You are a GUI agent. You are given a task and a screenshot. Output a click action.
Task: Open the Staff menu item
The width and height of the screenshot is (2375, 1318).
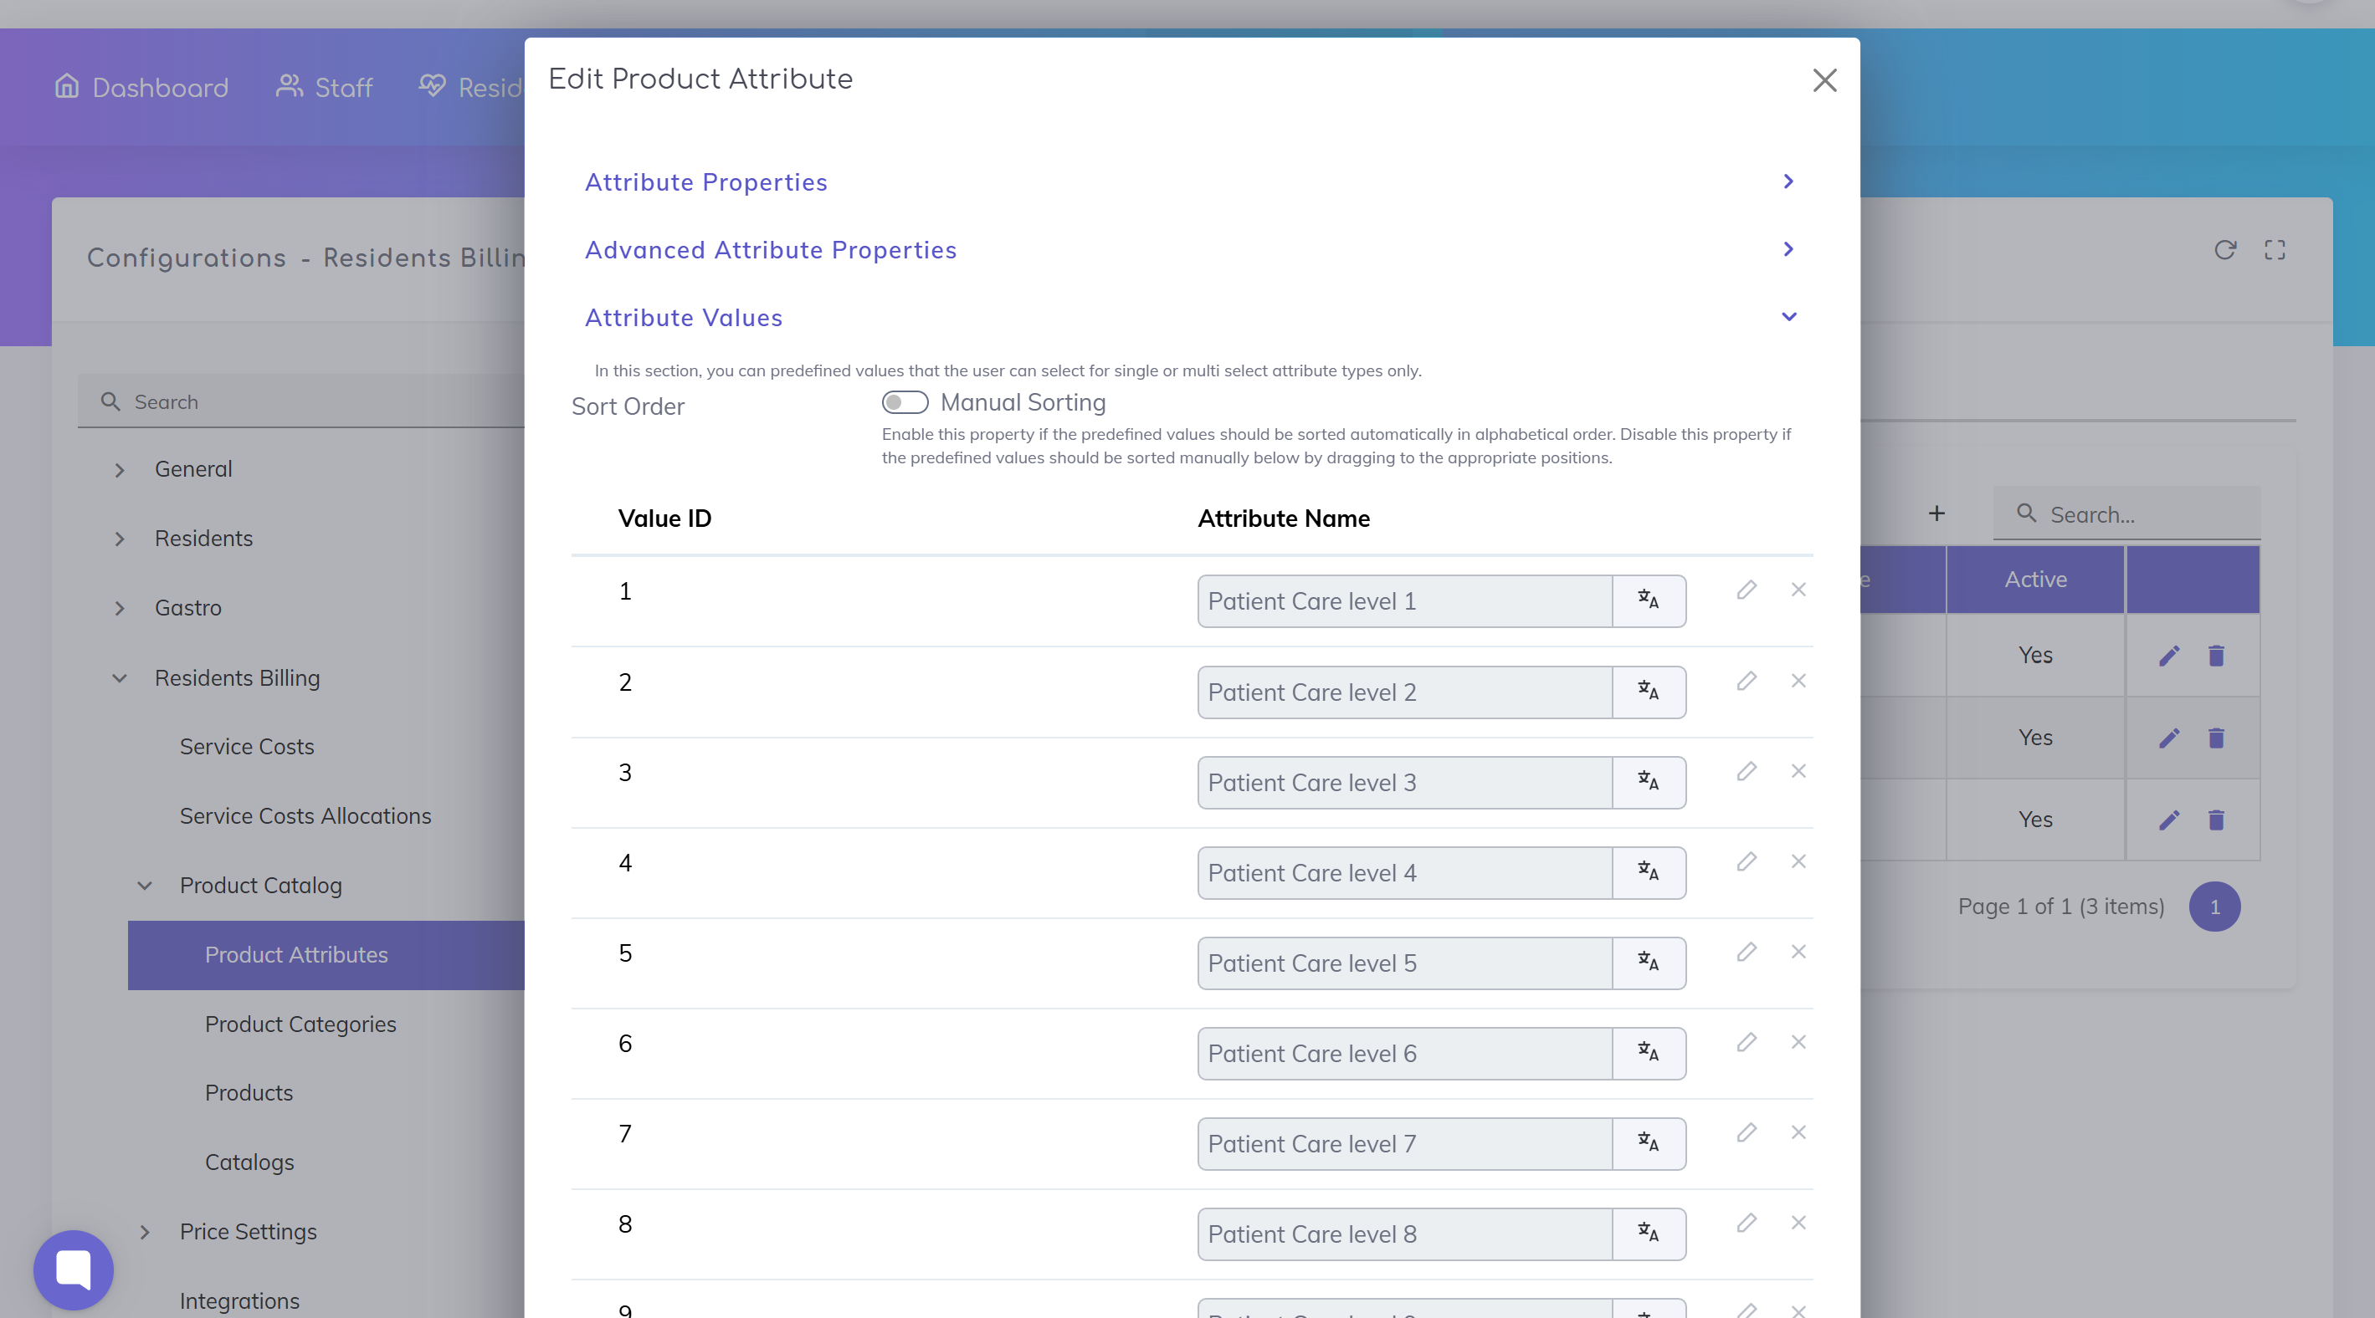click(325, 88)
